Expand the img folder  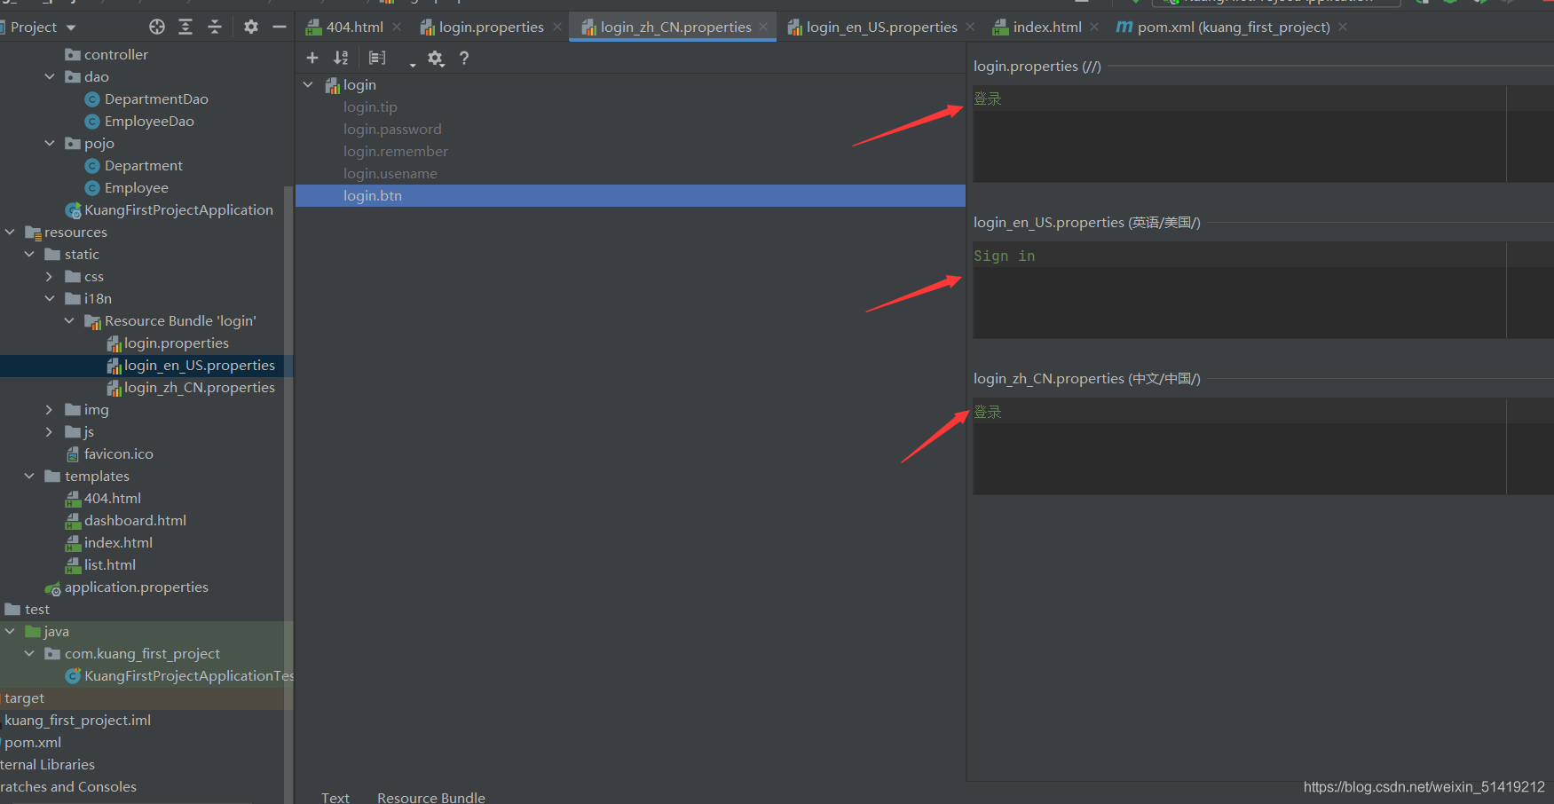50,409
